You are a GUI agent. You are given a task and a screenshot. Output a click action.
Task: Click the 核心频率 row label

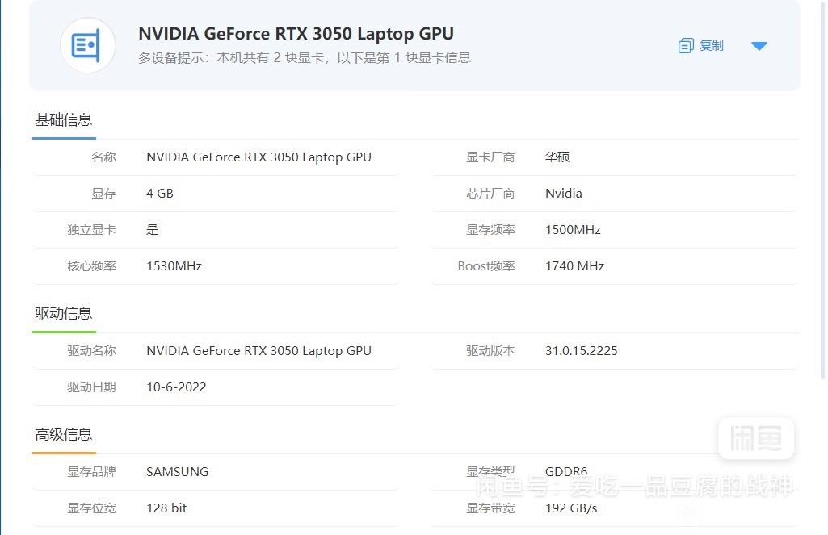point(91,266)
